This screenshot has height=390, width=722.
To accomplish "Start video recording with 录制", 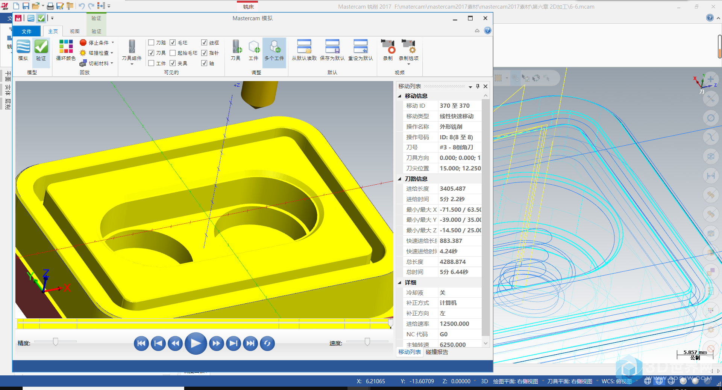I will [388, 50].
